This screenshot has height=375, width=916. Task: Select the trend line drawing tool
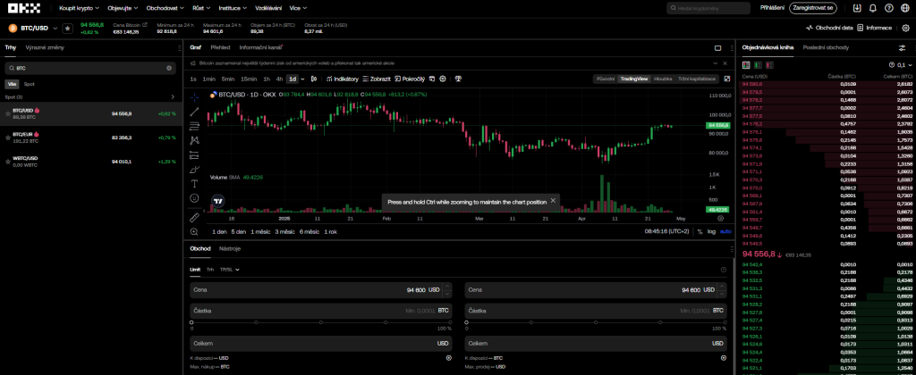[195, 111]
